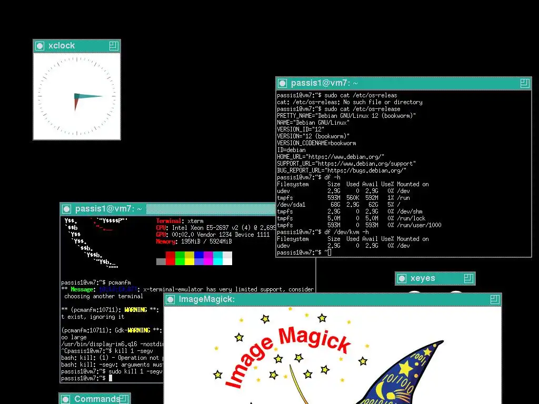Viewport: 539px width, 404px height.
Task: Click the BUG_REPORT_URL line
Action: coord(342,171)
